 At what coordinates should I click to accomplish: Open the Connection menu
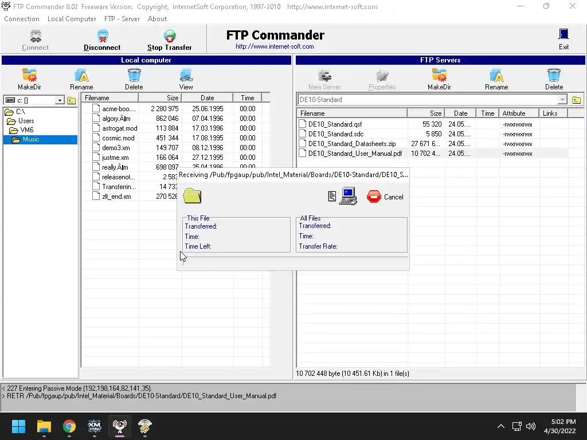[22, 19]
